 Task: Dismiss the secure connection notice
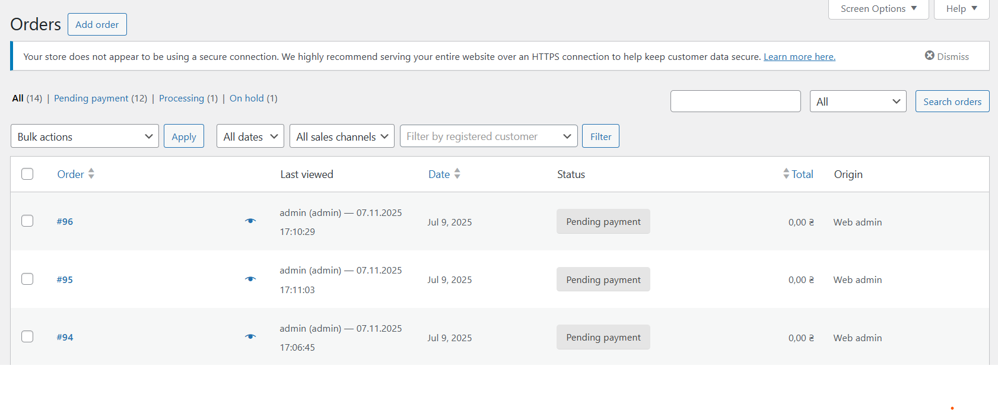946,56
